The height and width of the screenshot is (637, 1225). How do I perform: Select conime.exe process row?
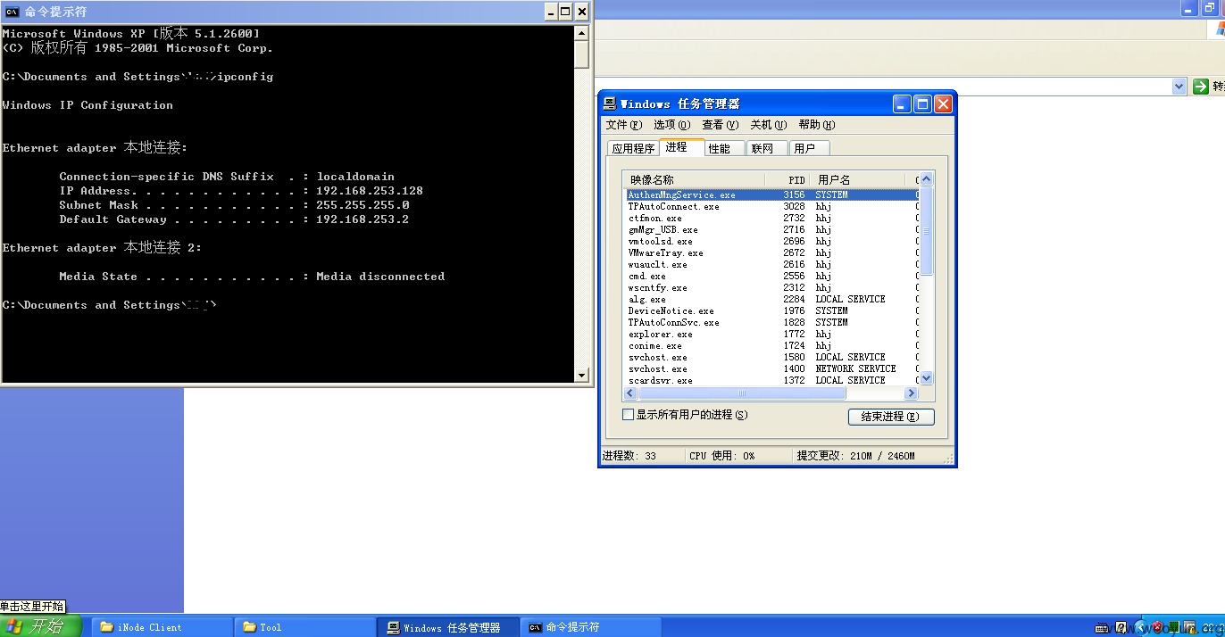tap(771, 345)
